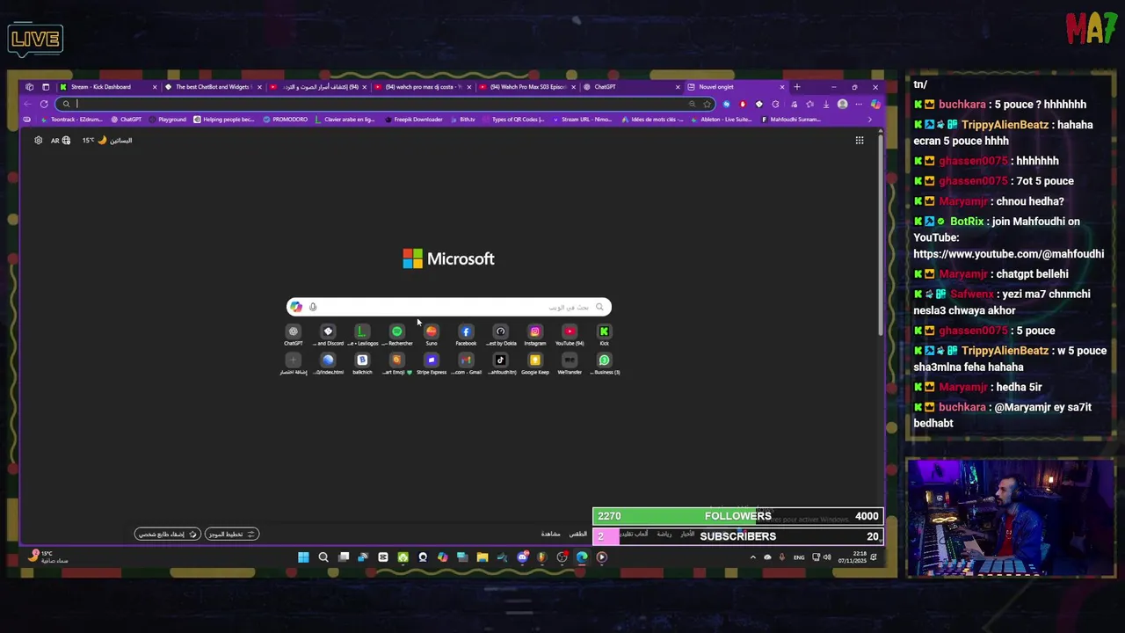
Task: Open the Speedtest by Ookla shortcut
Action: 500,334
